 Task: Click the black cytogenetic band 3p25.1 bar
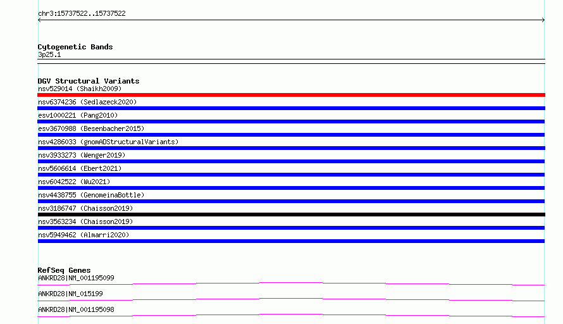[291, 61]
